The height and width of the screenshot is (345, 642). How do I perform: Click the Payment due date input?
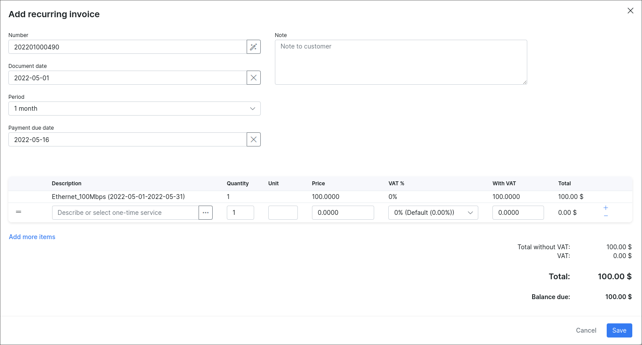[127, 139]
